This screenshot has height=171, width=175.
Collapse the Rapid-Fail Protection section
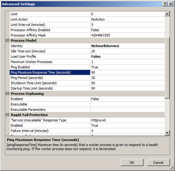7,115
